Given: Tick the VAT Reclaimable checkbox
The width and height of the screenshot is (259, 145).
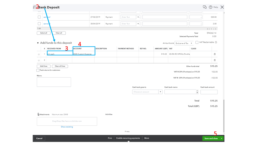Looking at the screenshot, I should point(197,42).
